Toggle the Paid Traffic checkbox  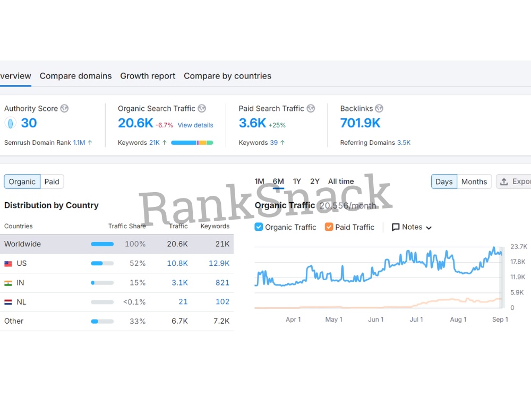pyautogui.click(x=329, y=227)
